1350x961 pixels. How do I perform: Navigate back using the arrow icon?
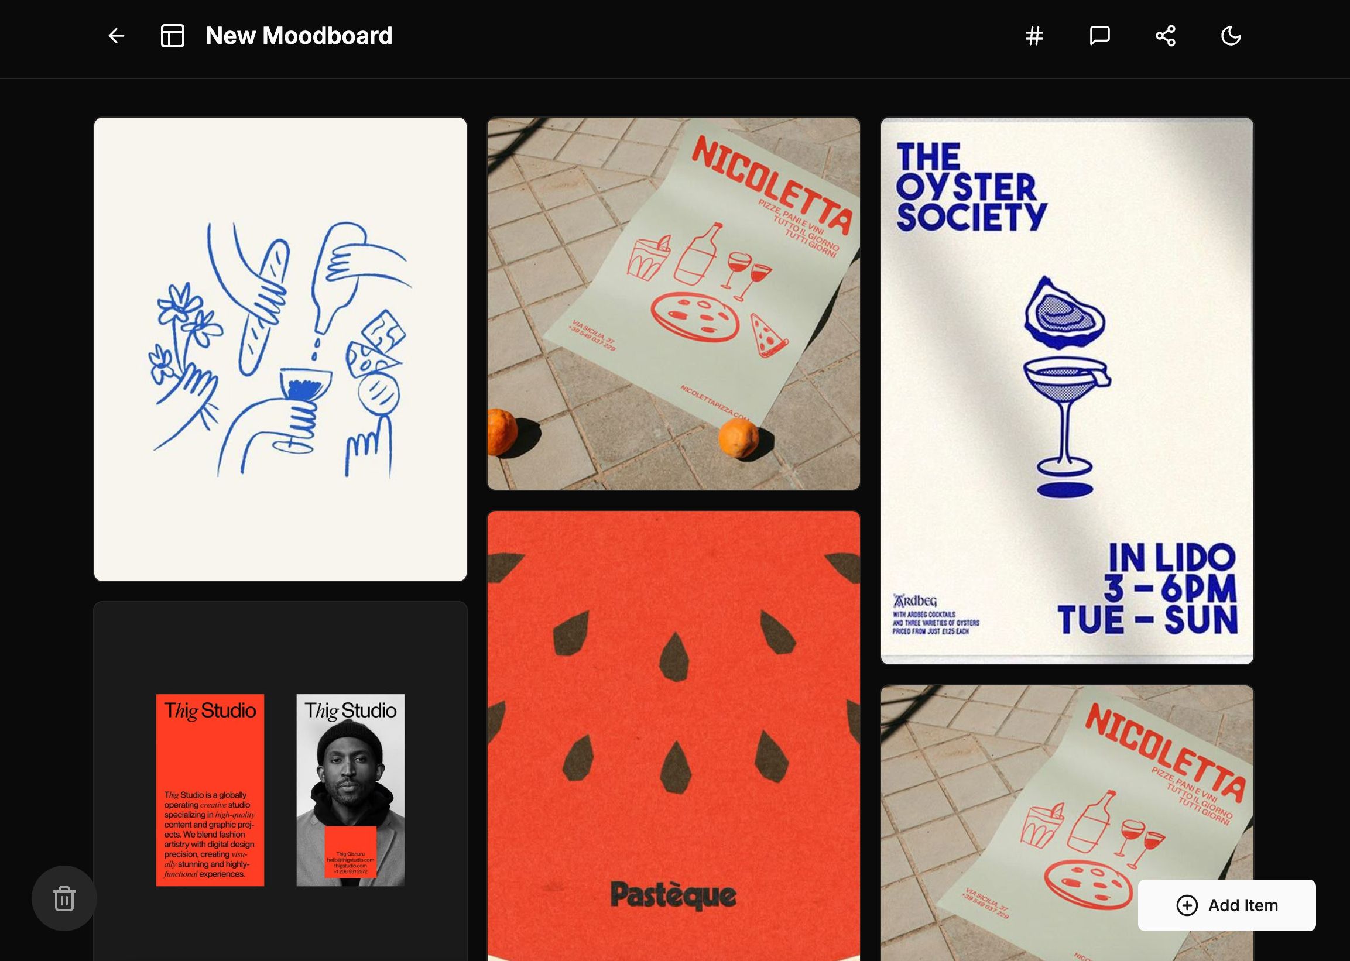pyautogui.click(x=116, y=36)
